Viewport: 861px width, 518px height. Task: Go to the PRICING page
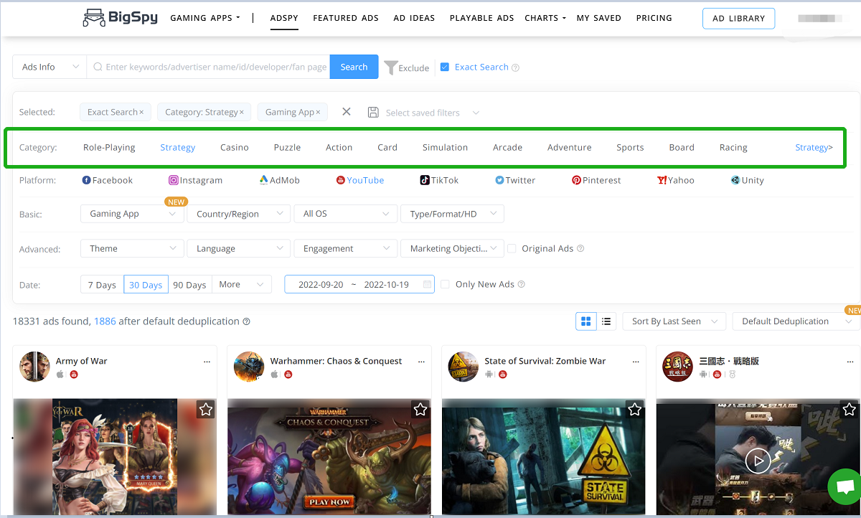click(654, 18)
